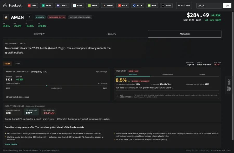Click the median $320 label
This screenshot has width=234, height=153.
point(56,88)
